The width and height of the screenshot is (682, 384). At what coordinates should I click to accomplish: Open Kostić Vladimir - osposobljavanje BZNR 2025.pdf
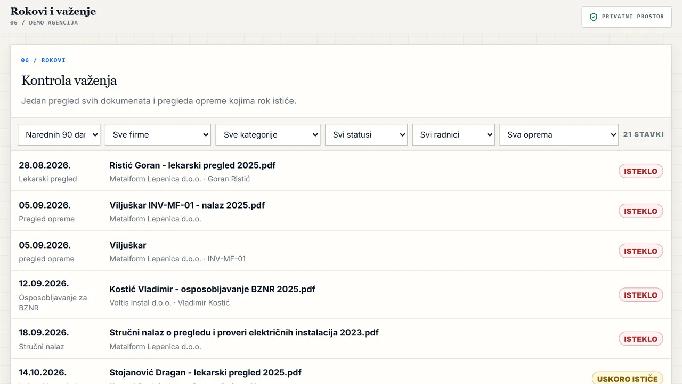(x=213, y=289)
